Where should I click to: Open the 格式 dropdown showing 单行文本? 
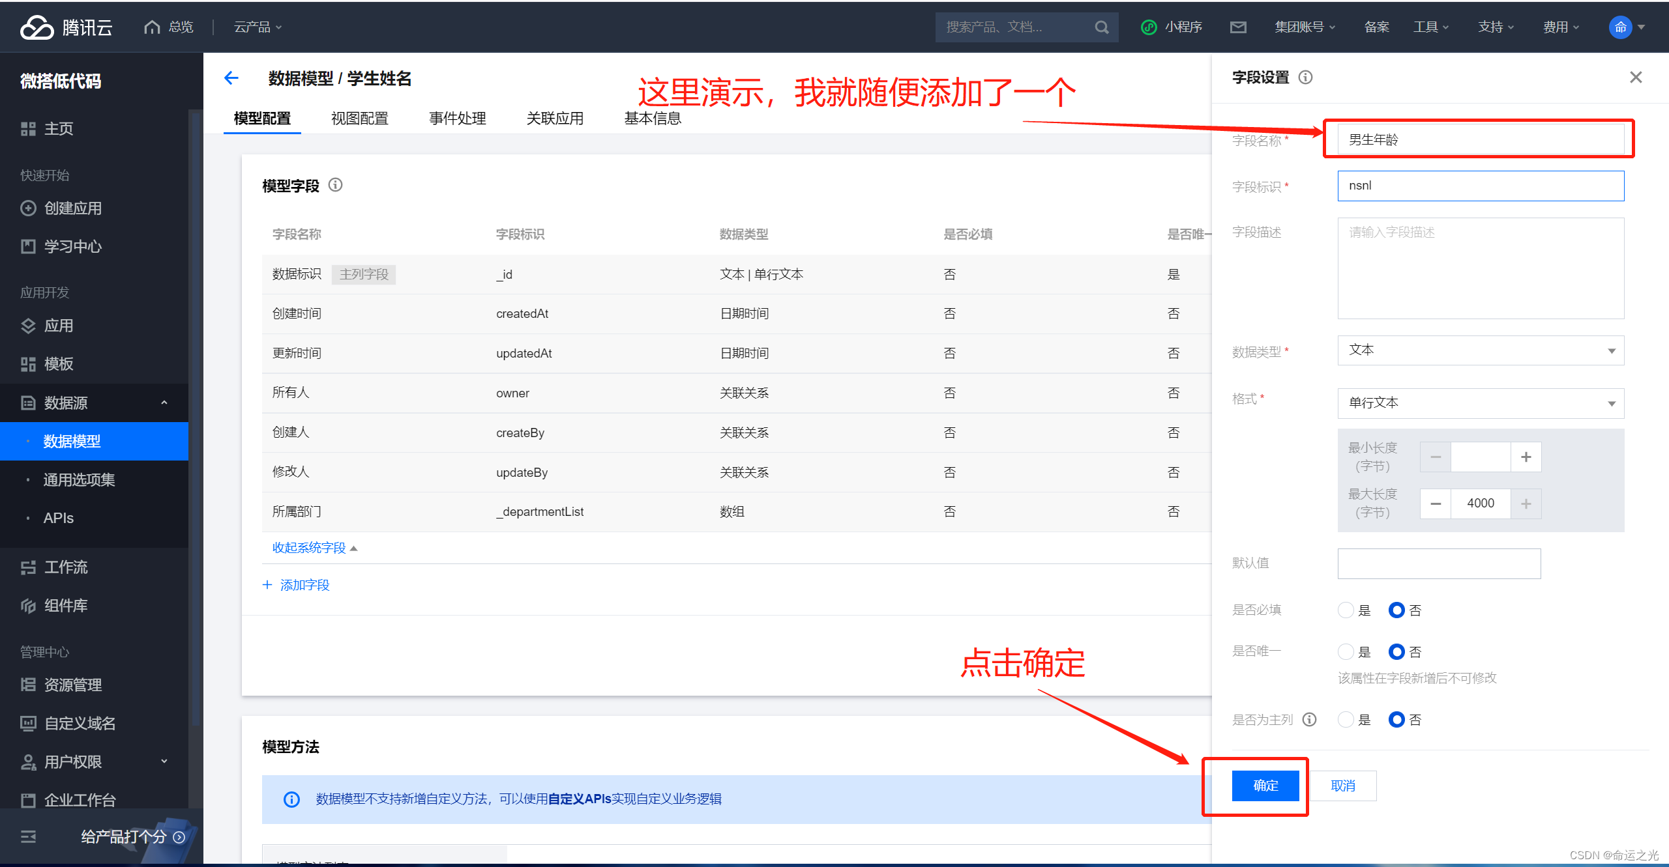[x=1480, y=403]
